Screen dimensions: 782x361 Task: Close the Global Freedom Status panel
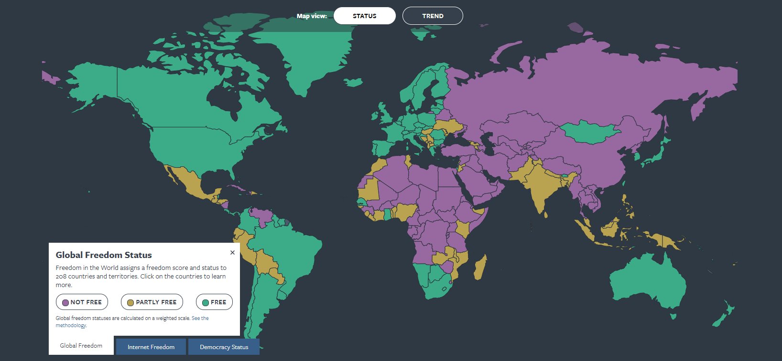[x=232, y=253]
